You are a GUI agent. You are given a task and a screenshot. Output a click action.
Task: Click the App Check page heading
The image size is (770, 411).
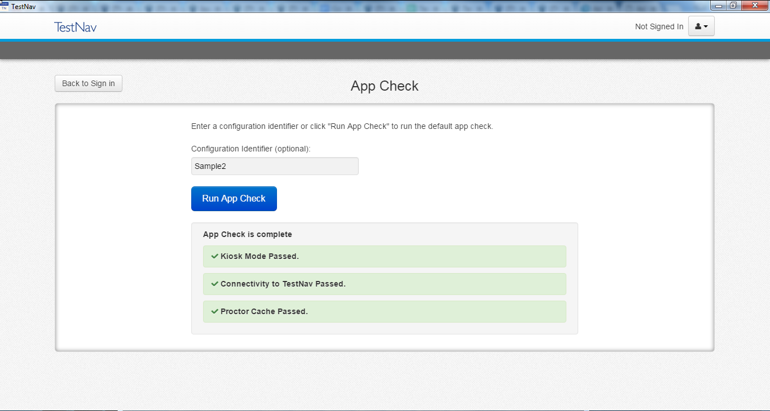point(384,86)
